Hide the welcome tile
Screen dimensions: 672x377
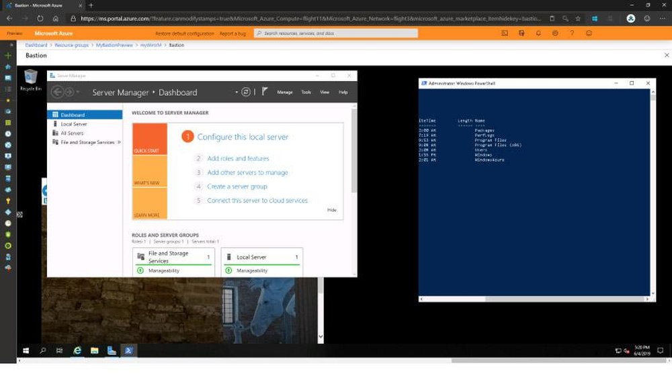pyautogui.click(x=332, y=210)
